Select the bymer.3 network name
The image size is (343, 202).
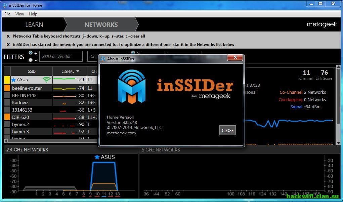point(20,132)
